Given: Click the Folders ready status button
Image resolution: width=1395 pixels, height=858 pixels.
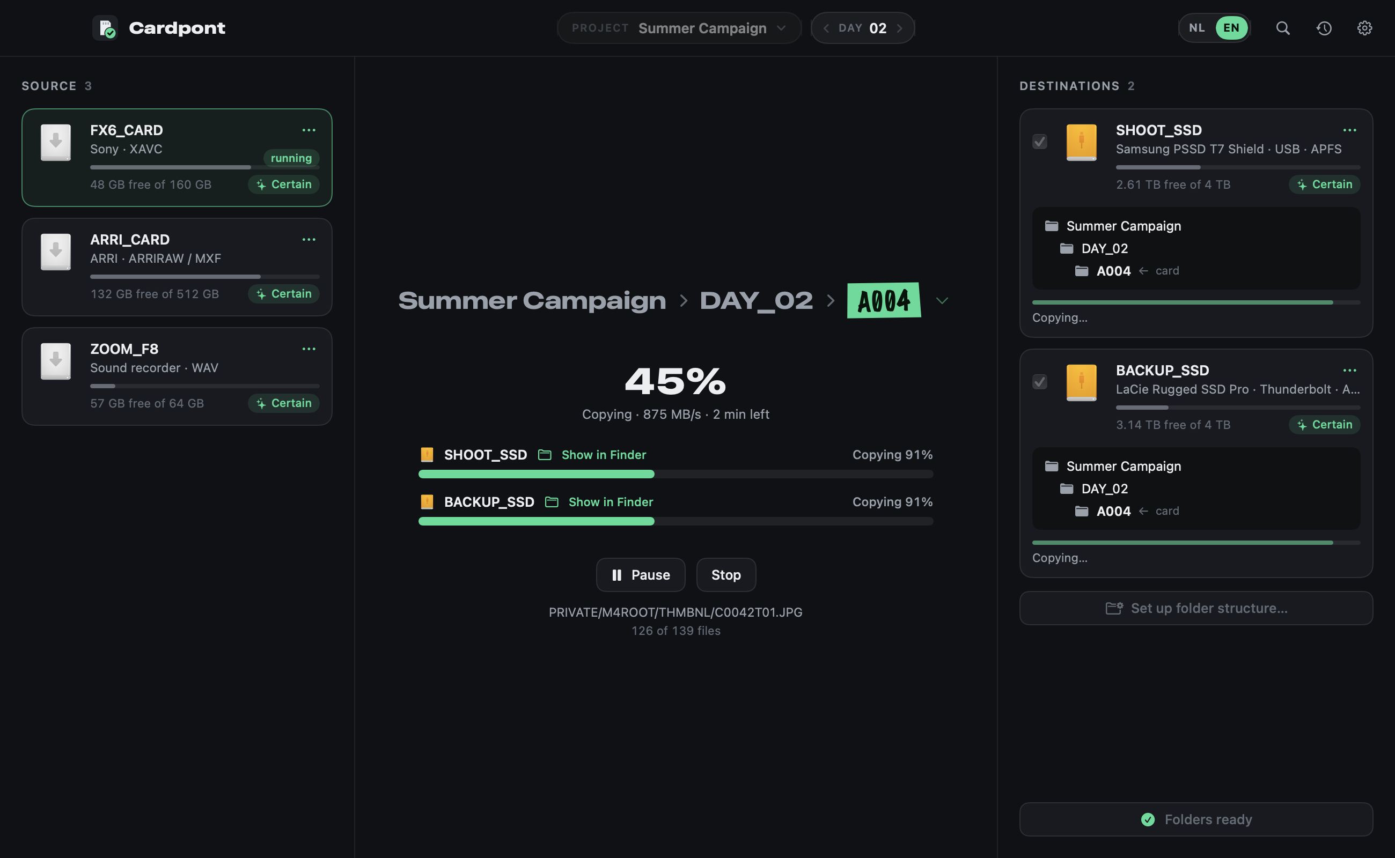Looking at the screenshot, I should tap(1196, 819).
